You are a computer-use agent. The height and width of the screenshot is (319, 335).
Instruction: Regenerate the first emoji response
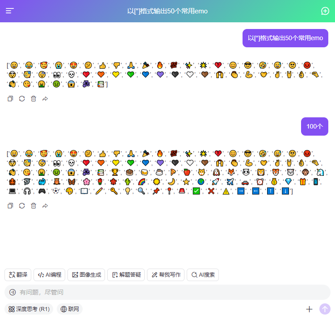tap(22, 99)
